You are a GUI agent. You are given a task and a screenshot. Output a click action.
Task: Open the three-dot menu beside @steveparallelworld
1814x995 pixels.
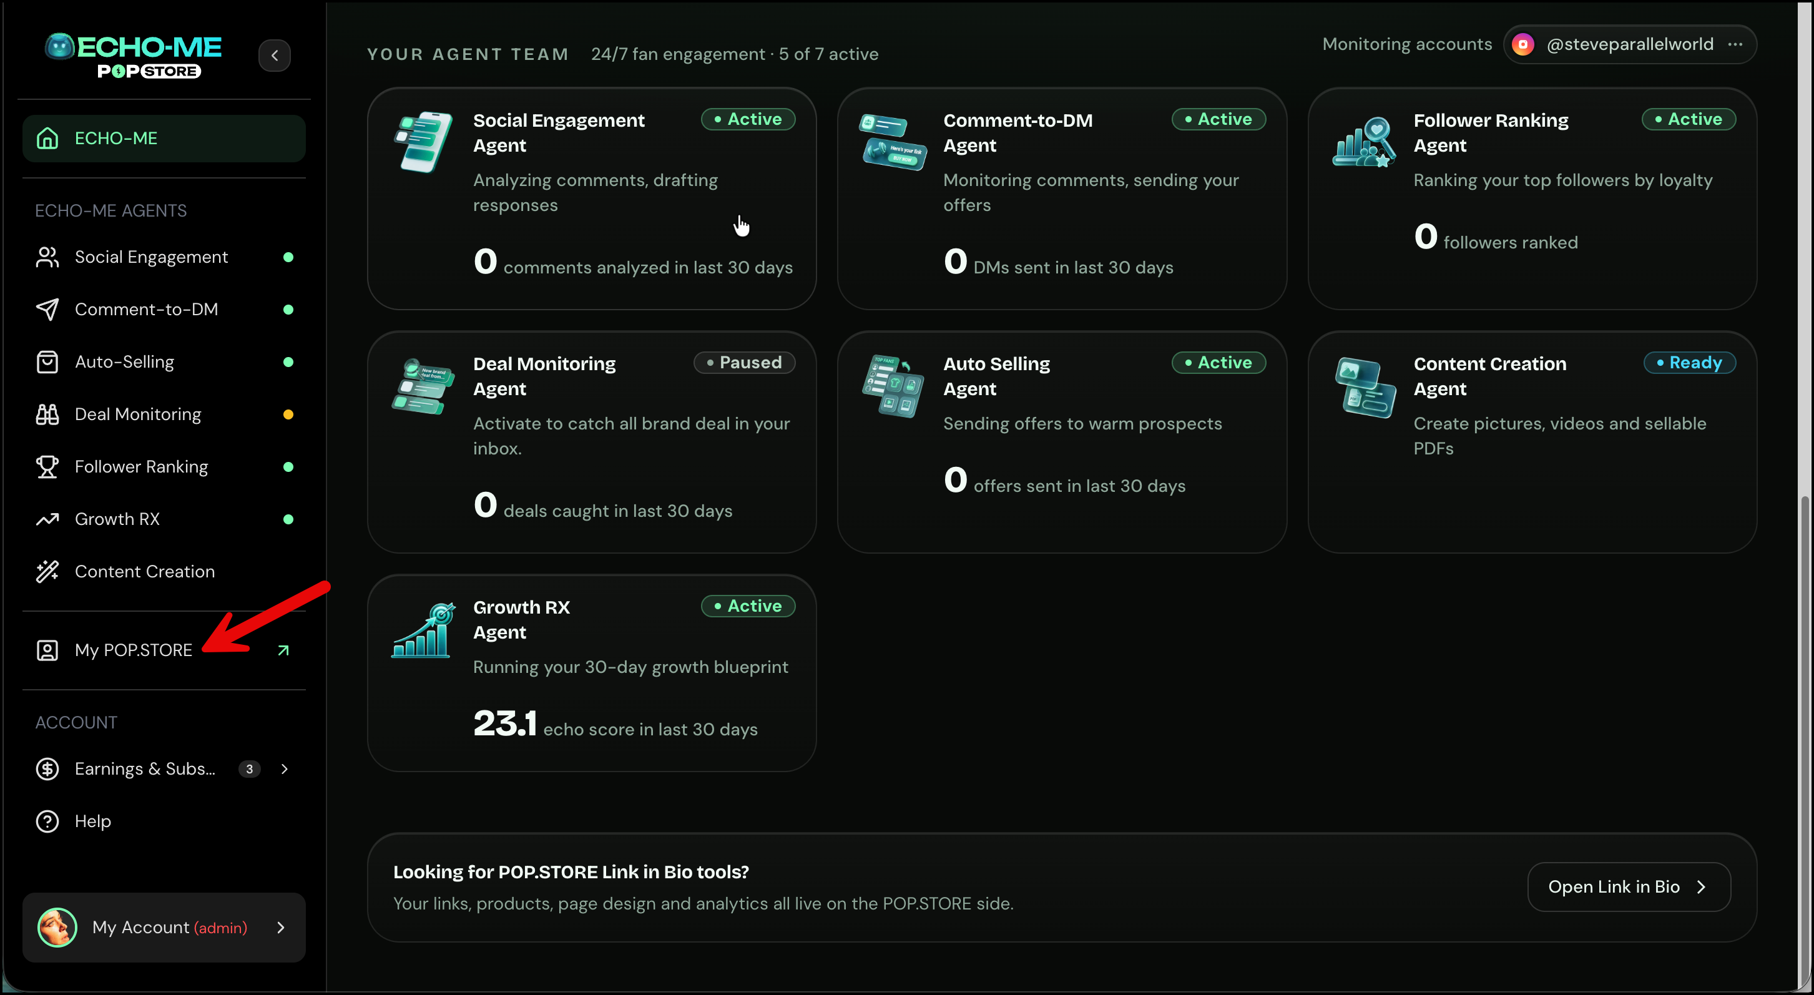[x=1735, y=44]
